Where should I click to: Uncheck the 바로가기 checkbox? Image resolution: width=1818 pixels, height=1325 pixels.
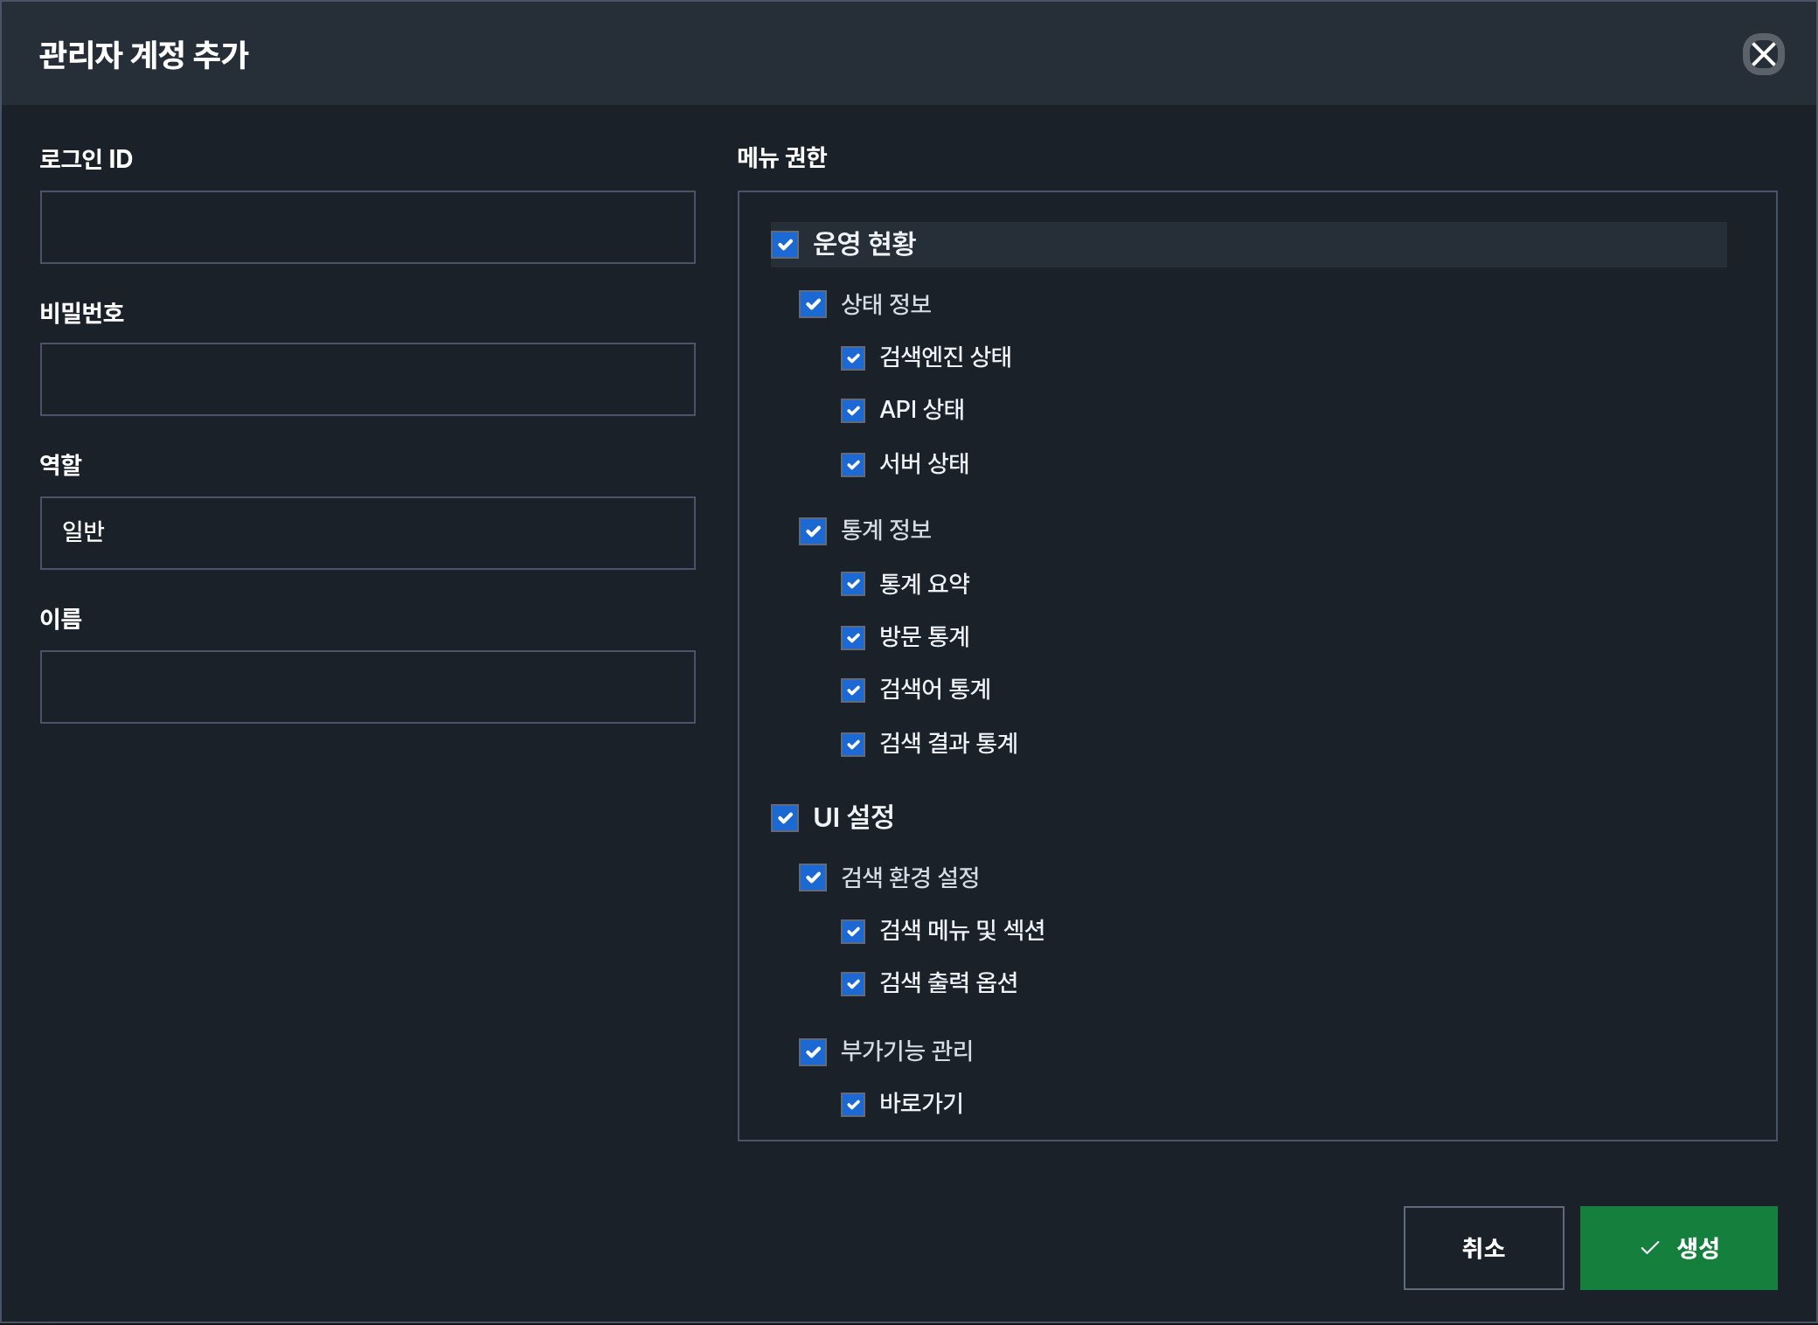point(853,1105)
